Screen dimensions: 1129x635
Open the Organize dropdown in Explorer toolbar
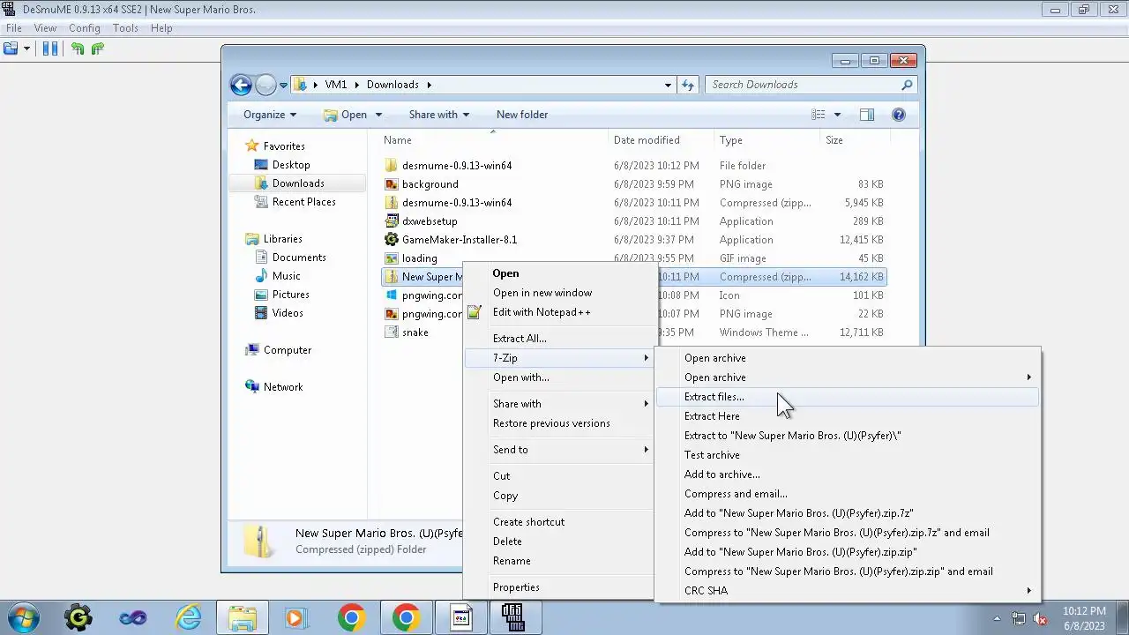point(270,115)
